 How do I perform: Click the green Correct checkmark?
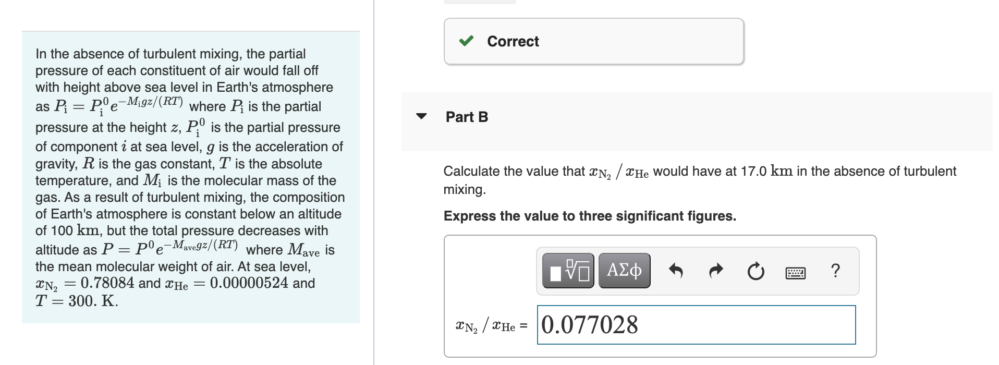468,41
